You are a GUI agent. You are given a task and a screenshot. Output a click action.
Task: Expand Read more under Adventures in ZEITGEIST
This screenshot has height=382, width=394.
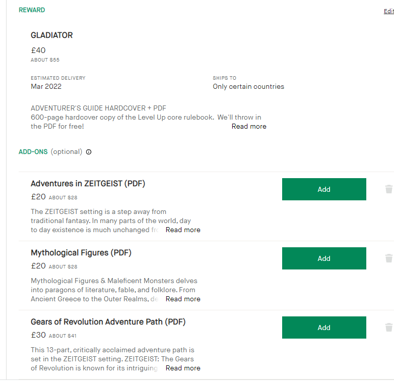(183, 230)
